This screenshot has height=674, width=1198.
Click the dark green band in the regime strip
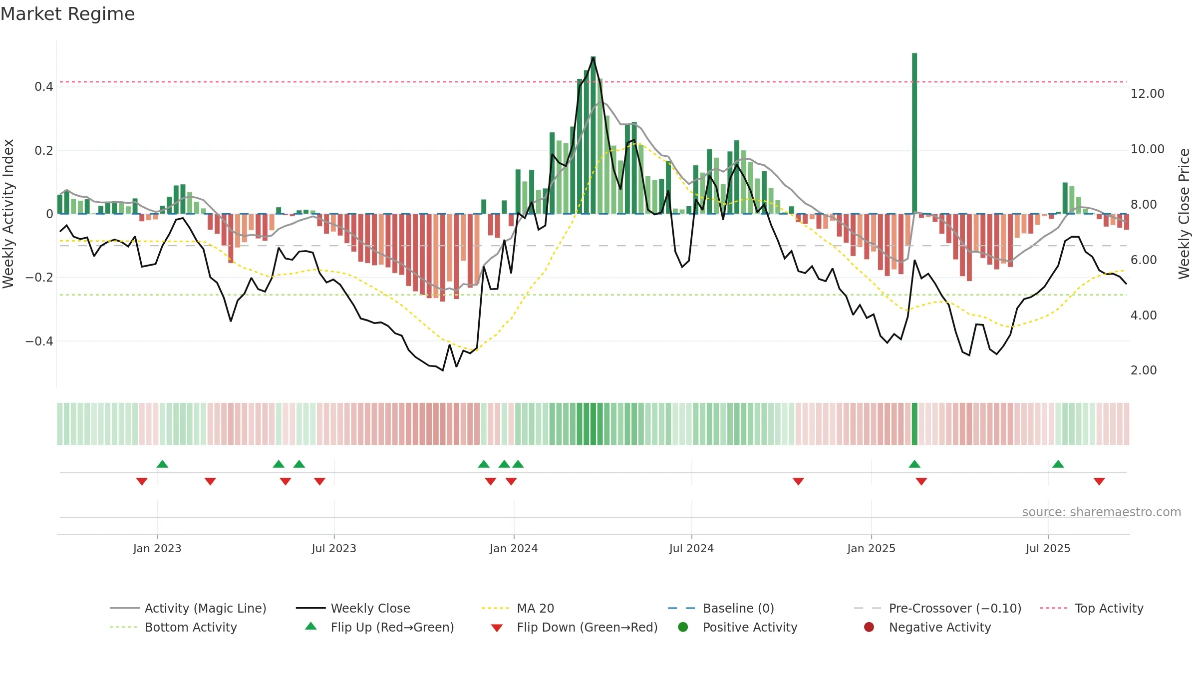coord(914,424)
